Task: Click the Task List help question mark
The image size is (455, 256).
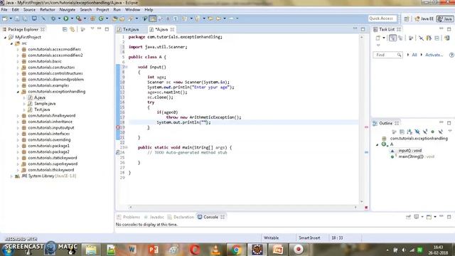Action: 451,55
